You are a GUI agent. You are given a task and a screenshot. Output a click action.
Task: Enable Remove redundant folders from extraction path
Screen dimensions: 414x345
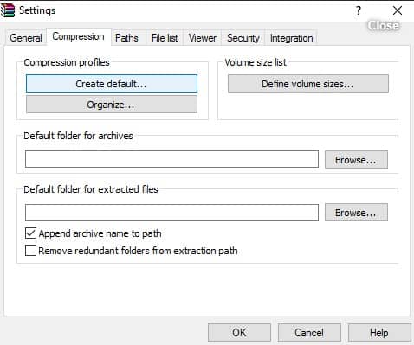click(x=30, y=251)
